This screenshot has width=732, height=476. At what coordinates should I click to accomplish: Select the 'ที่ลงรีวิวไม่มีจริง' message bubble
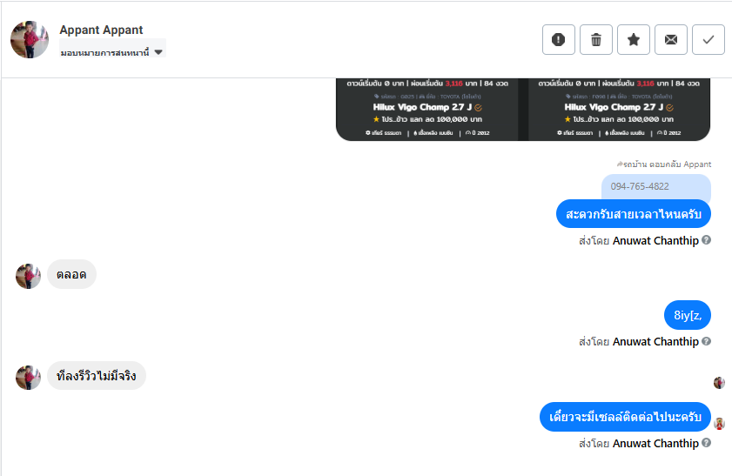pyautogui.click(x=97, y=376)
